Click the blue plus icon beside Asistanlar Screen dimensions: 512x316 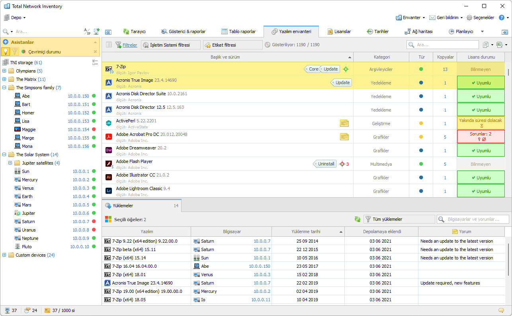(6, 42)
